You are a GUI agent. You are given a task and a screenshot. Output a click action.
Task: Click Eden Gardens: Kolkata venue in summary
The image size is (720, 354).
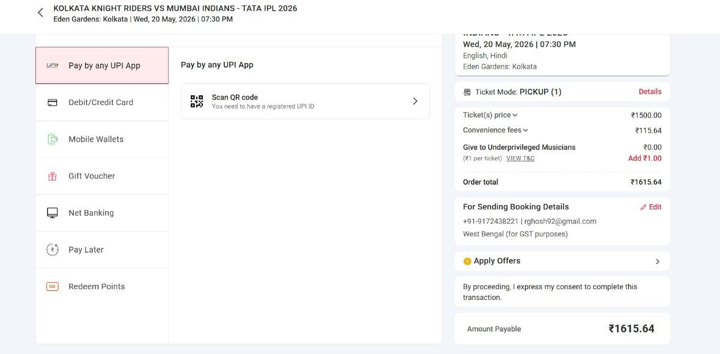click(x=500, y=67)
